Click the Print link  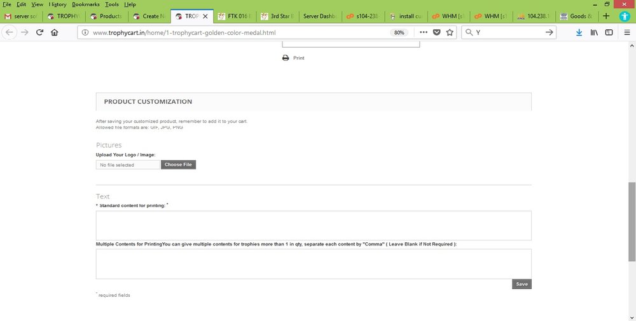coord(299,58)
